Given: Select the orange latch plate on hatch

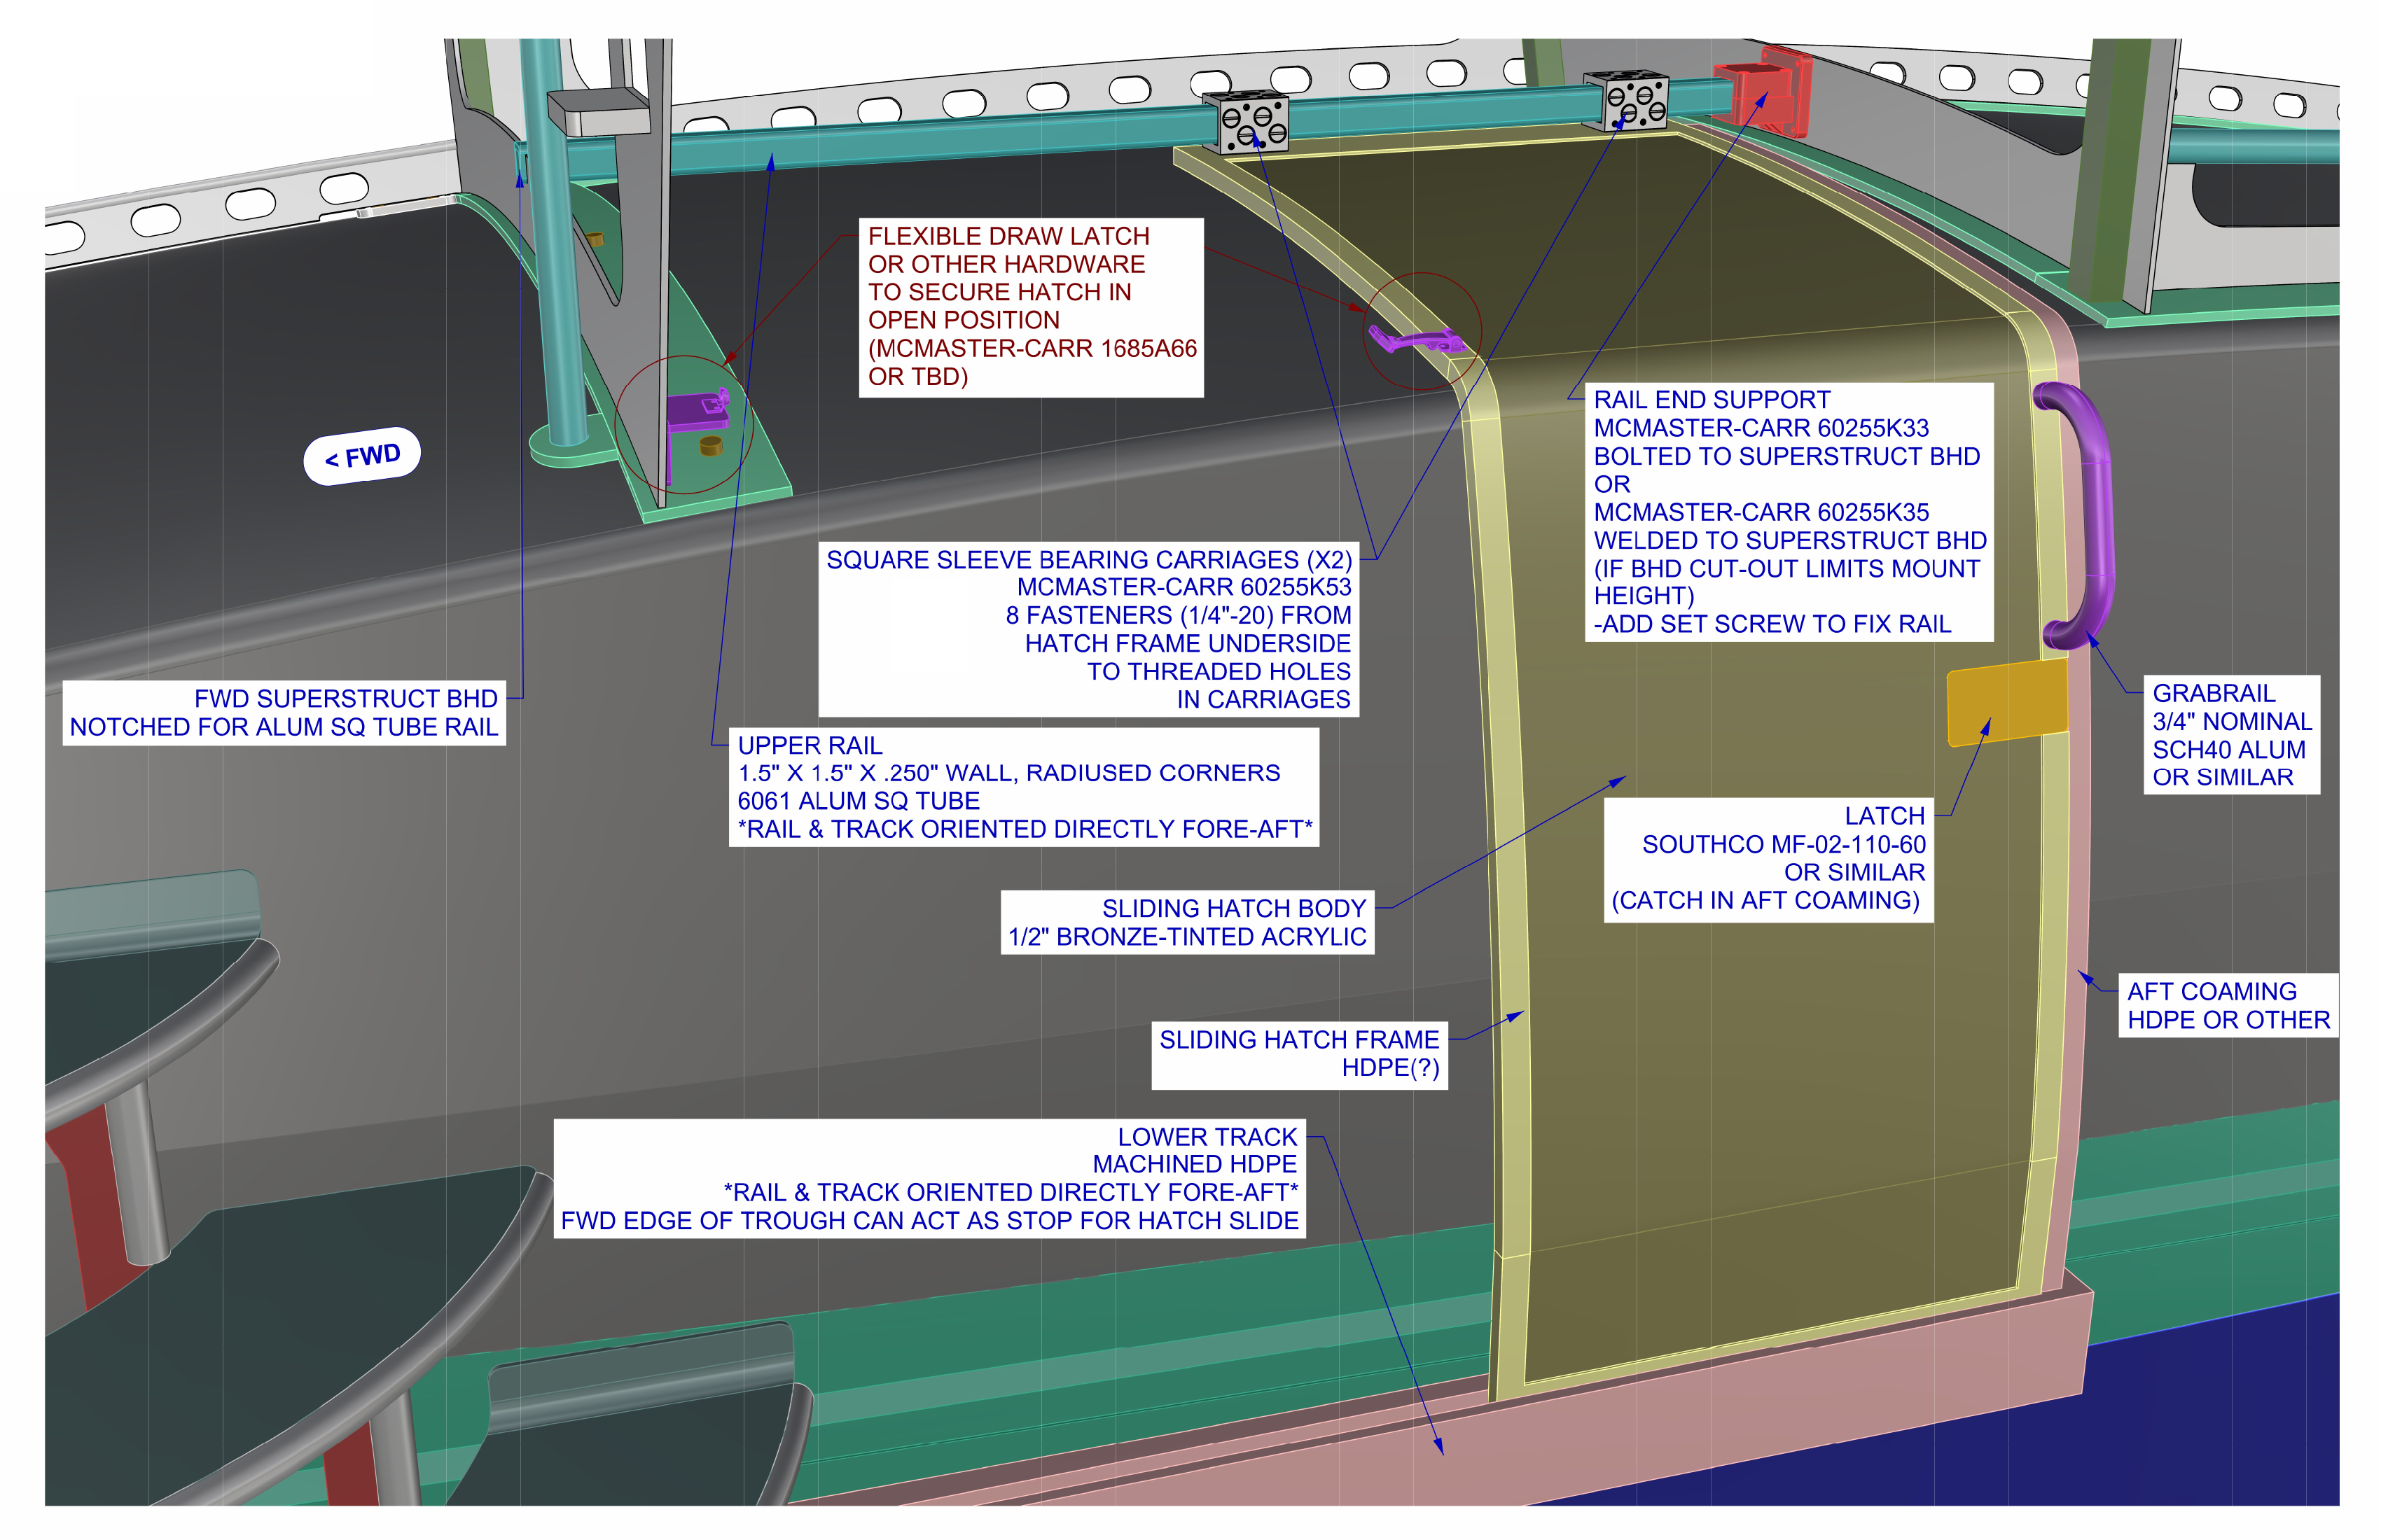Looking at the screenshot, I should (2007, 702).
